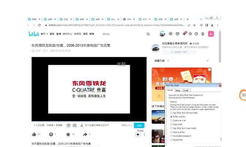Viewport: 246px width, 147px height.
Task: Open danmaku list three-dot options
Action: click(x=168, y=61)
